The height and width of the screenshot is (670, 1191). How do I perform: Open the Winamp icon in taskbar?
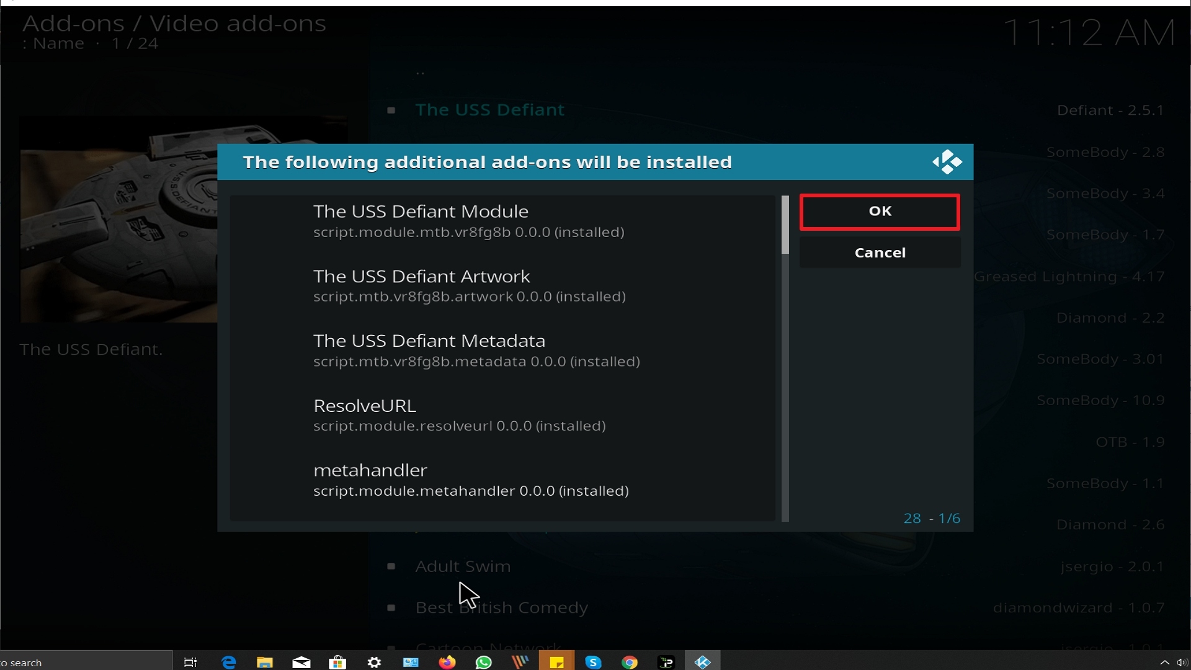tap(520, 662)
